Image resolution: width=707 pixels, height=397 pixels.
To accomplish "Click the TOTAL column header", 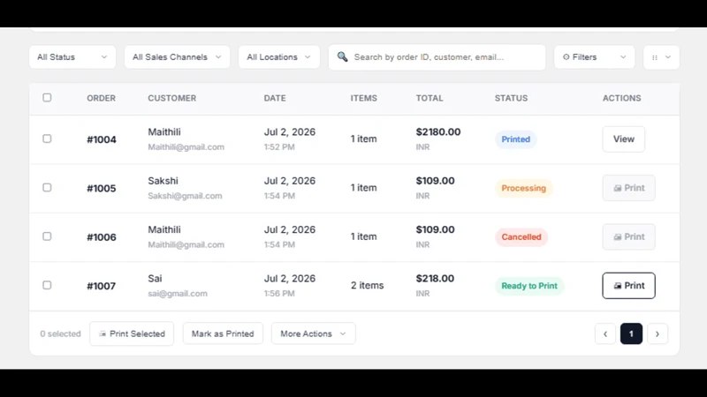I will click(x=430, y=98).
